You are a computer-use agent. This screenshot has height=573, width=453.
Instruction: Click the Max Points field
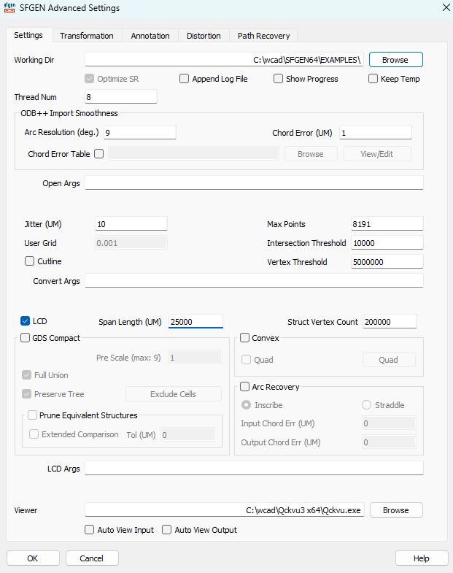coord(387,223)
